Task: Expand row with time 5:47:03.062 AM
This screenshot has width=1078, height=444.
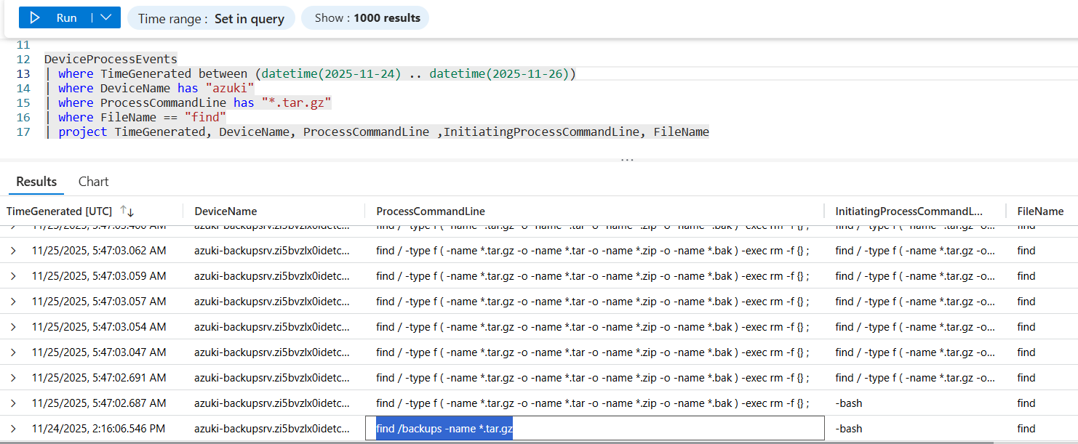Action: [x=13, y=251]
